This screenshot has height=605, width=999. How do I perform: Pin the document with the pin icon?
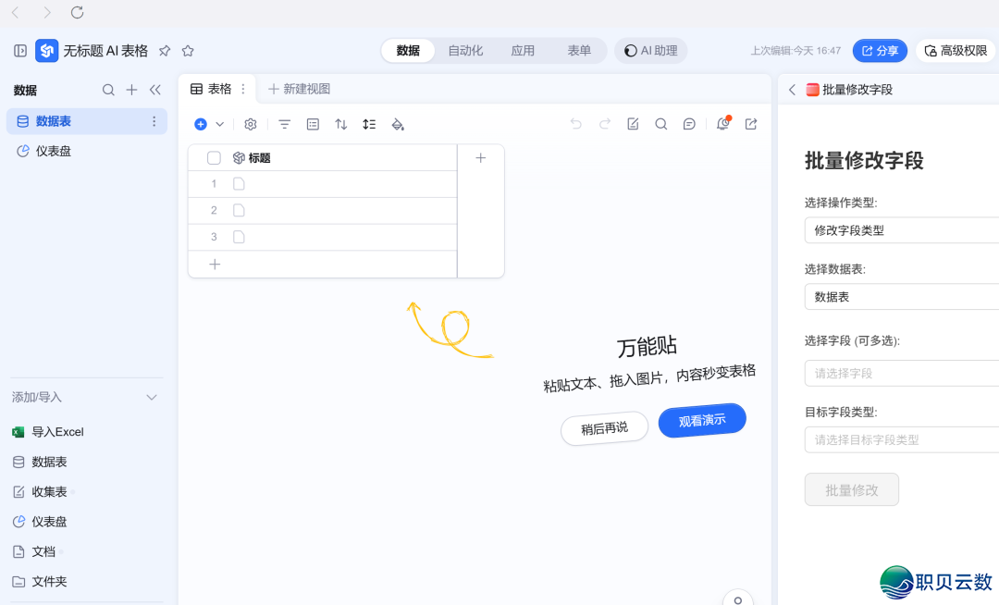click(x=165, y=51)
